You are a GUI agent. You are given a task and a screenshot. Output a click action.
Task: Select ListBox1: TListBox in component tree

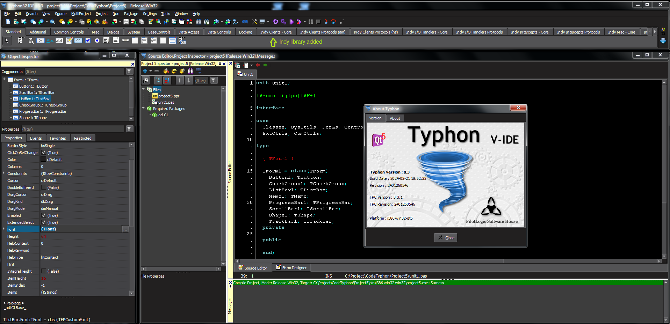pyautogui.click(x=34, y=99)
